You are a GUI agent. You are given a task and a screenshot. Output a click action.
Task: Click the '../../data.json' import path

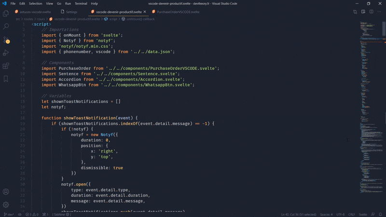coord(151,52)
